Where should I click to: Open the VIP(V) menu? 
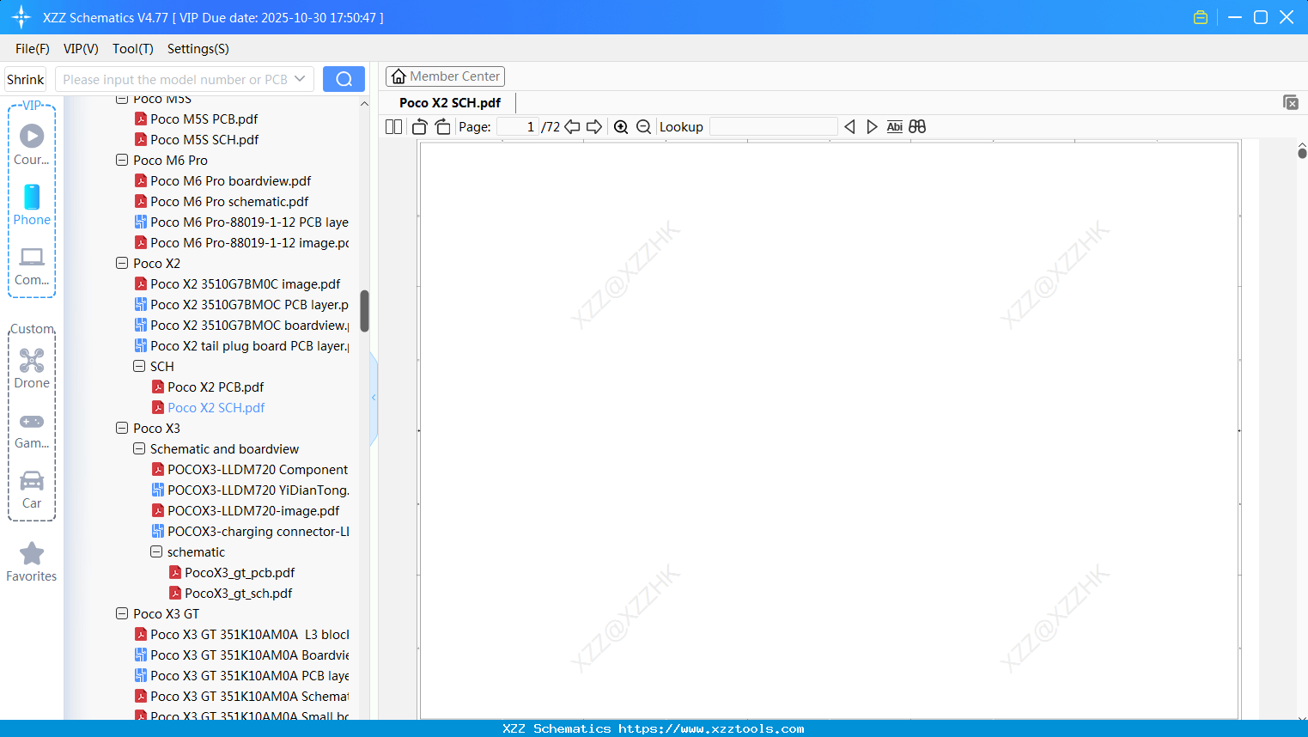coord(81,49)
